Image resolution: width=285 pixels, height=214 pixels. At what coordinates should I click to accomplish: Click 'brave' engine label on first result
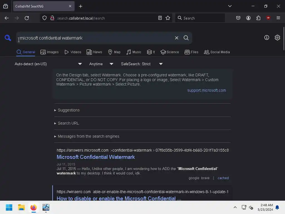coord(205,178)
